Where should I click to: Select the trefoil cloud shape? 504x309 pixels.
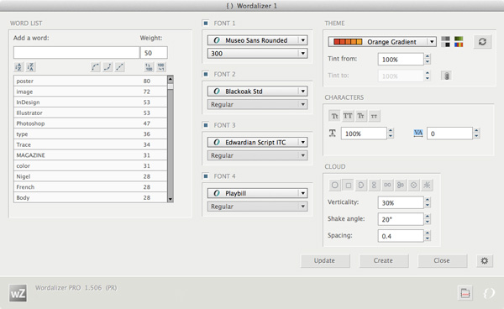[401, 185]
